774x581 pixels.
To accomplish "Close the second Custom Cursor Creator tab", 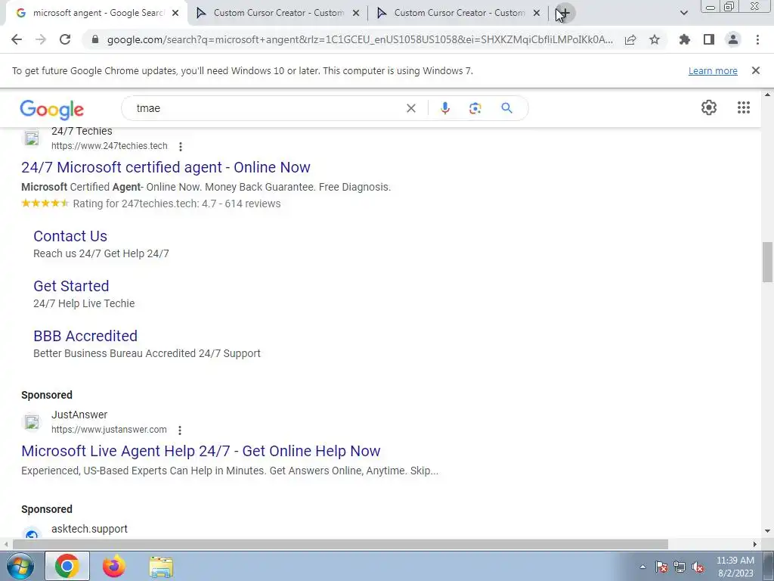I will [x=537, y=14].
